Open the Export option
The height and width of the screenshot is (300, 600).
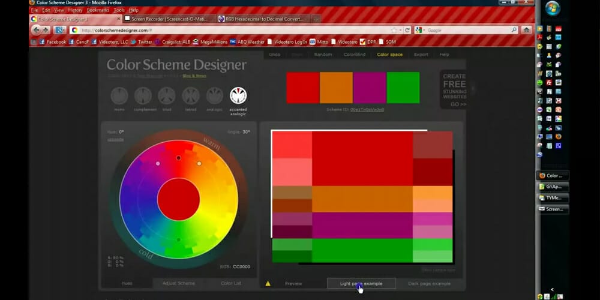click(x=421, y=55)
